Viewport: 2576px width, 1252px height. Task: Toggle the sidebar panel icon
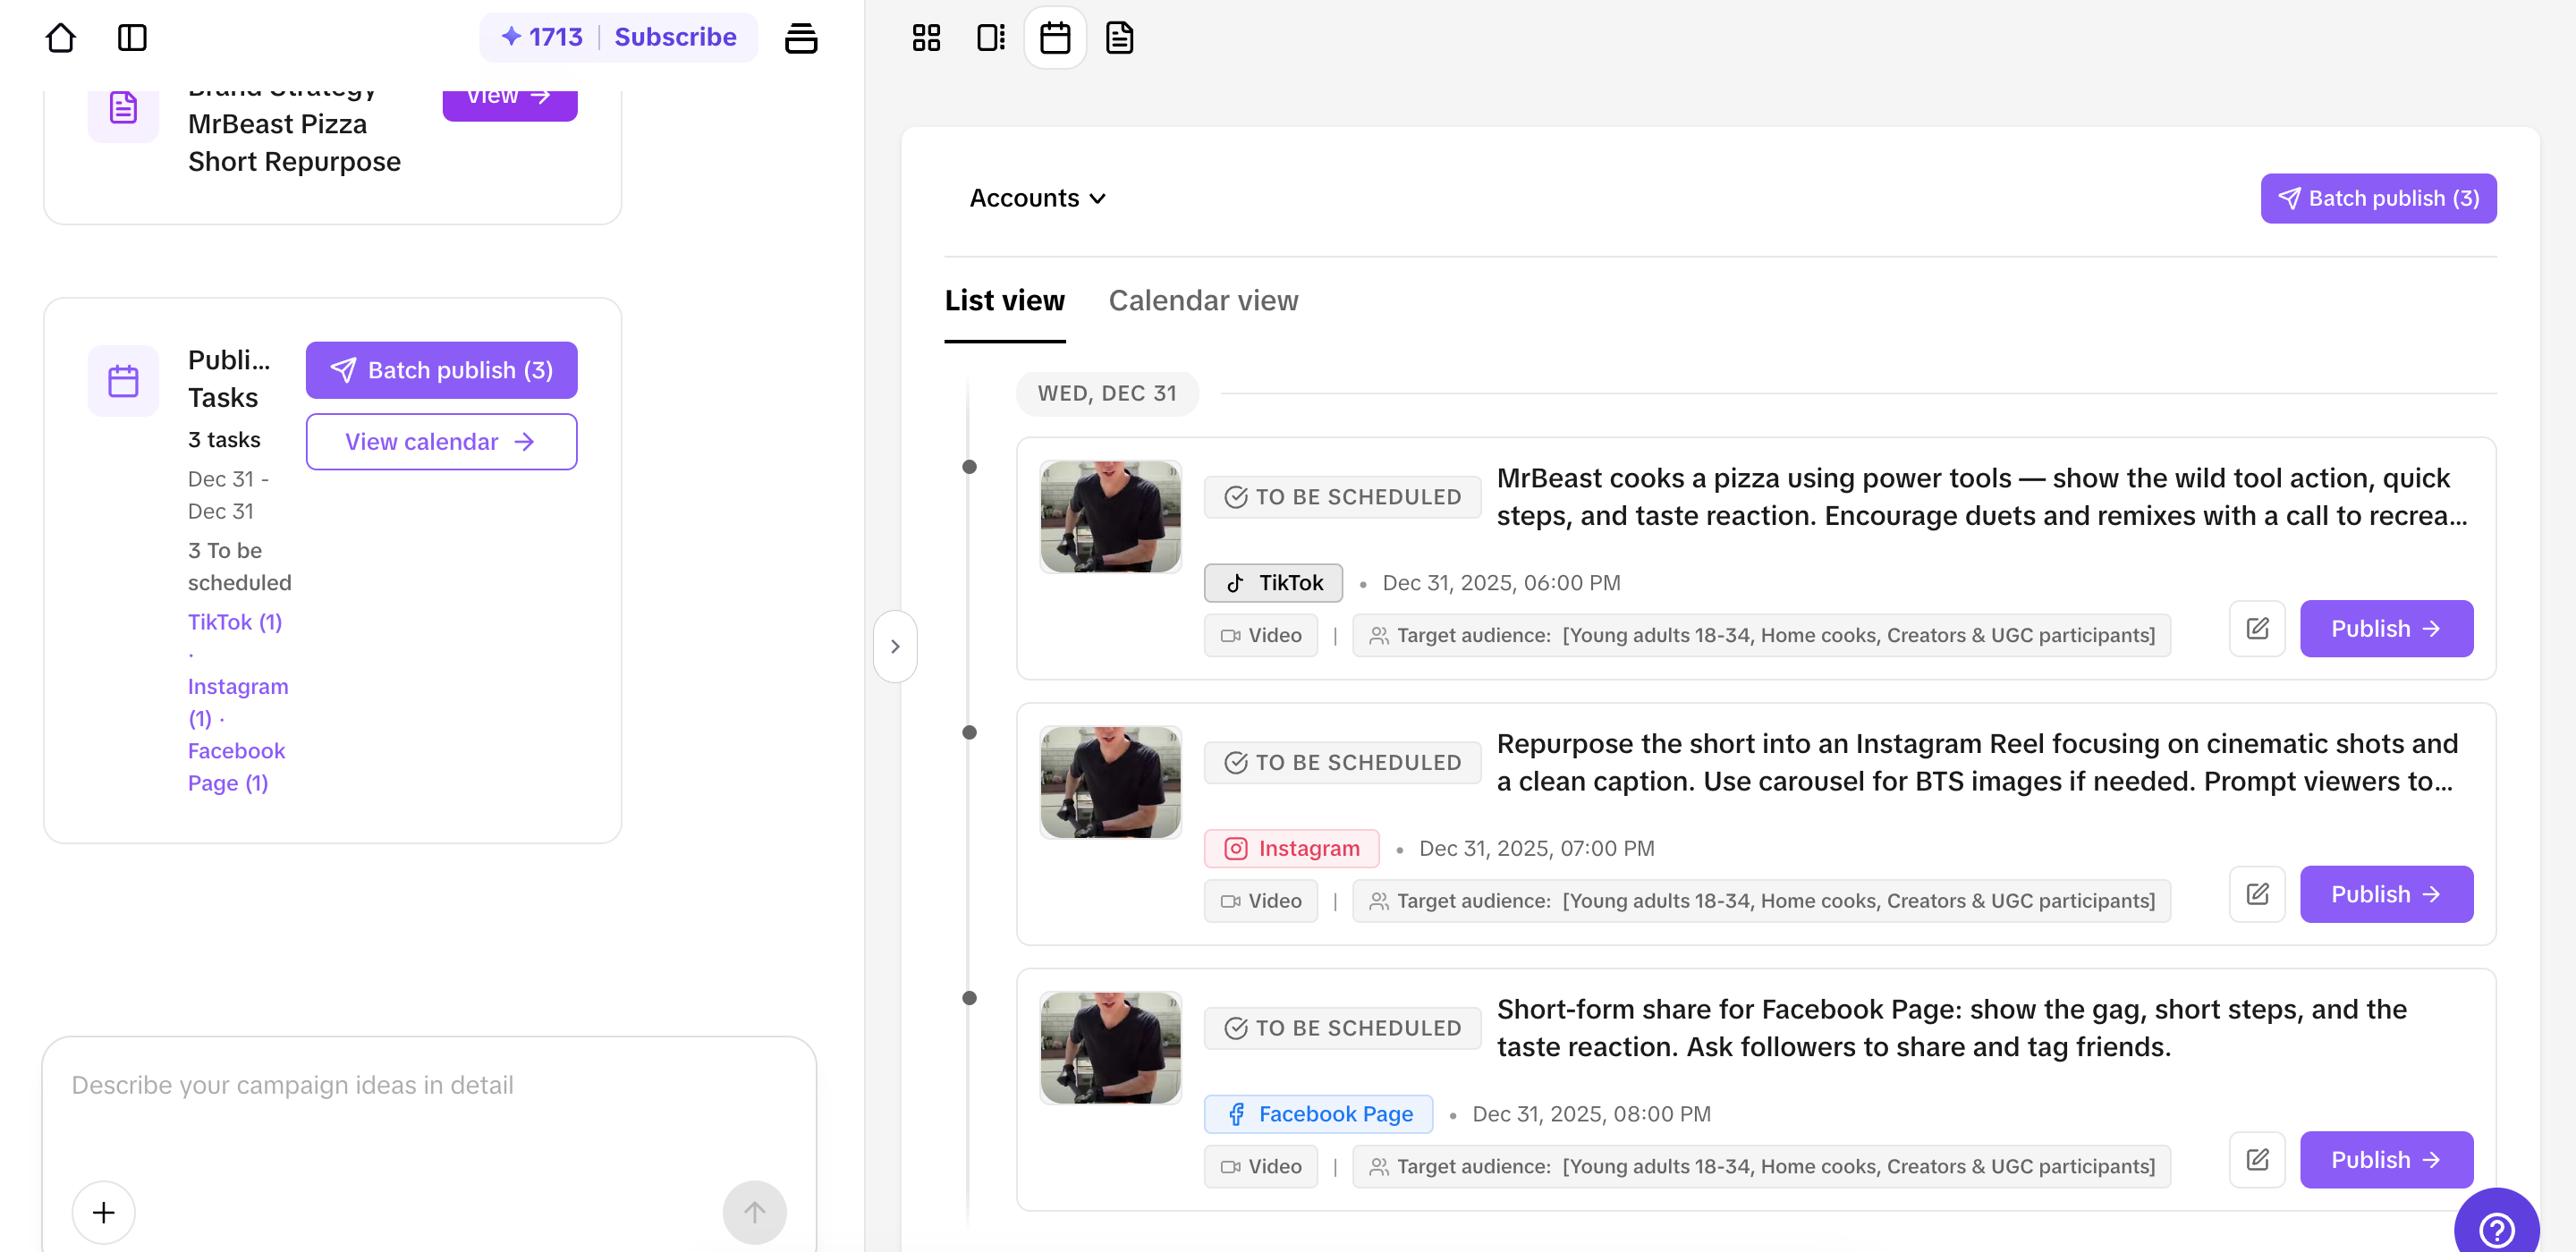coord(132,37)
